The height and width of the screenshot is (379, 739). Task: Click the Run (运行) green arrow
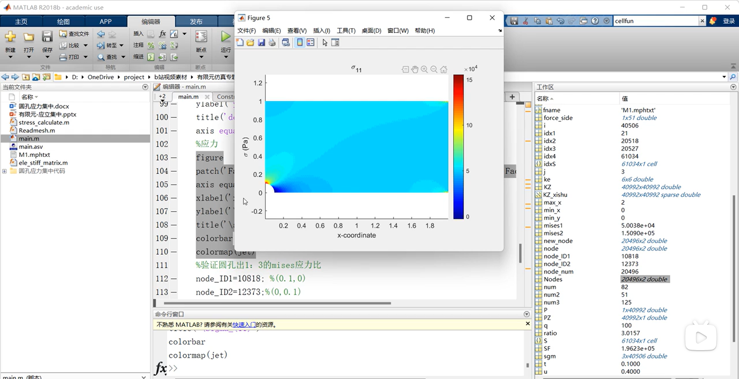(x=225, y=37)
